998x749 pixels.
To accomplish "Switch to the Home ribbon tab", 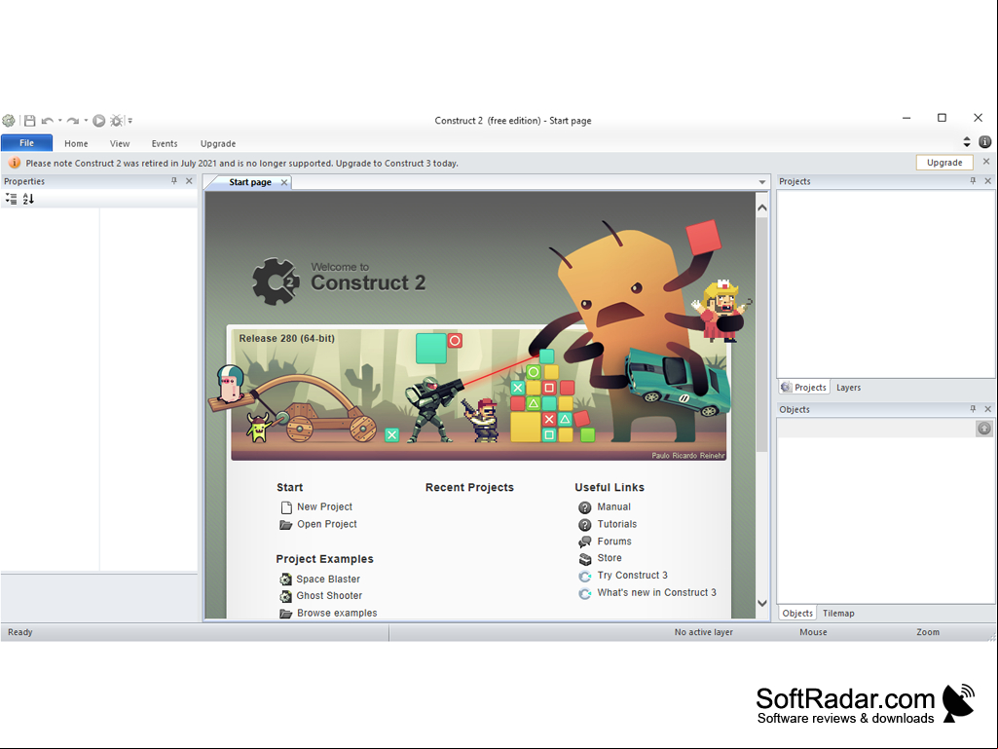I will (76, 143).
